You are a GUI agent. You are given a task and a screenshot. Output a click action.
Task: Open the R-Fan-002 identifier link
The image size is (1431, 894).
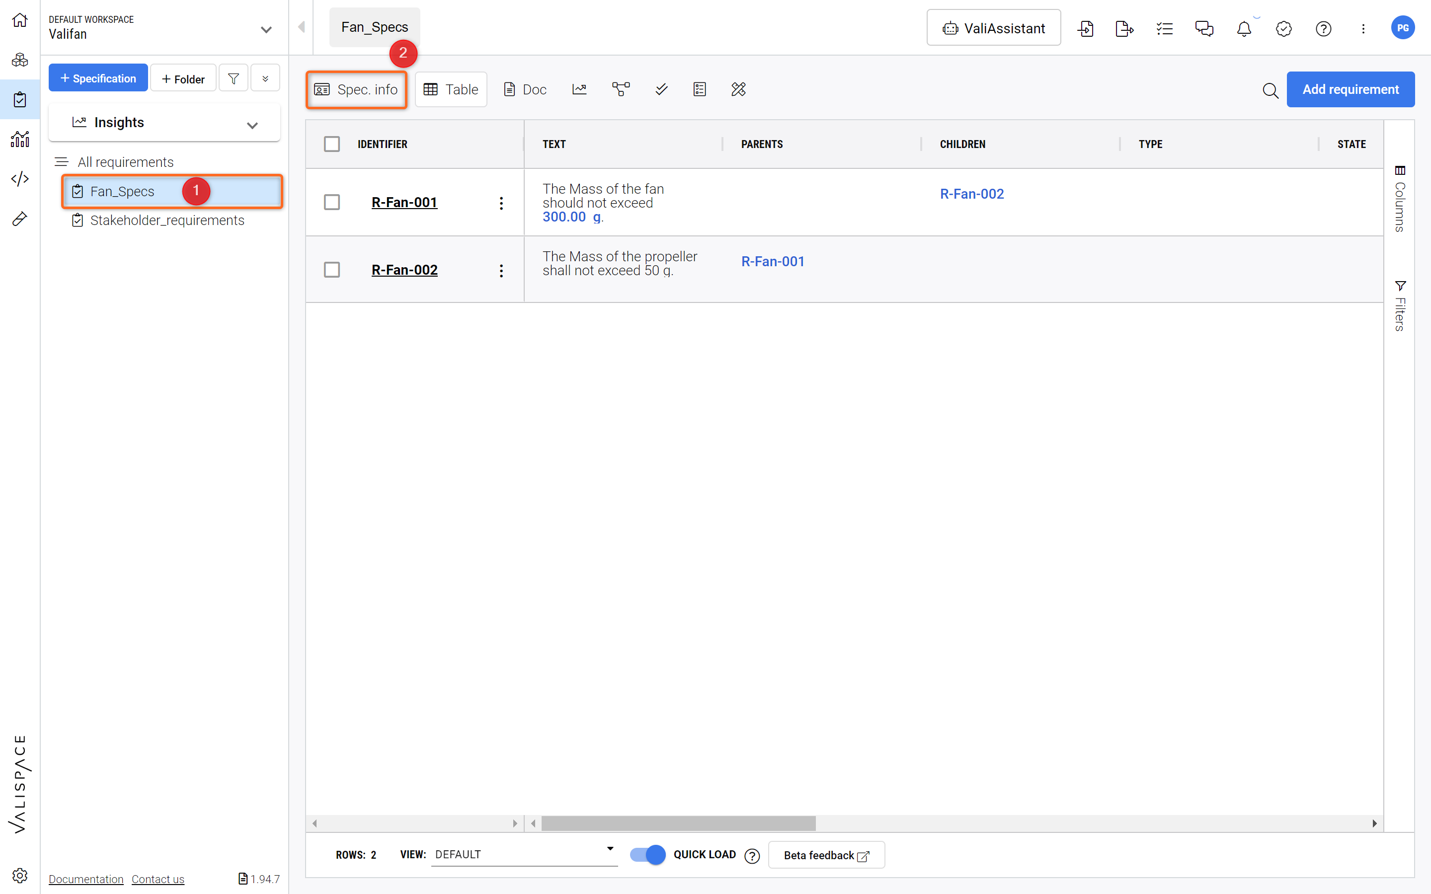point(404,270)
